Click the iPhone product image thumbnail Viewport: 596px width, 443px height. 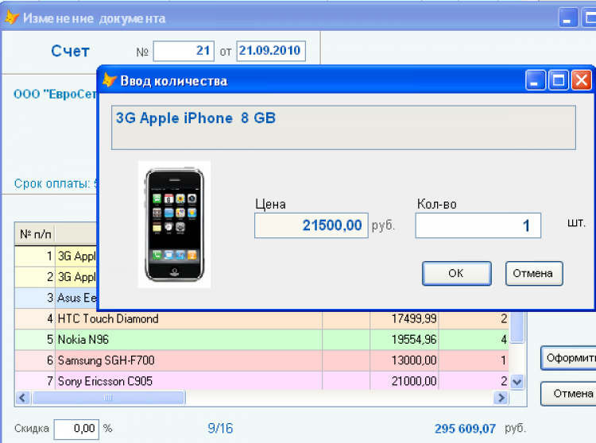pos(175,225)
